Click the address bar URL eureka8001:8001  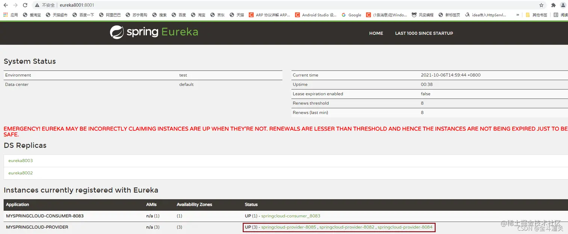(x=77, y=5)
